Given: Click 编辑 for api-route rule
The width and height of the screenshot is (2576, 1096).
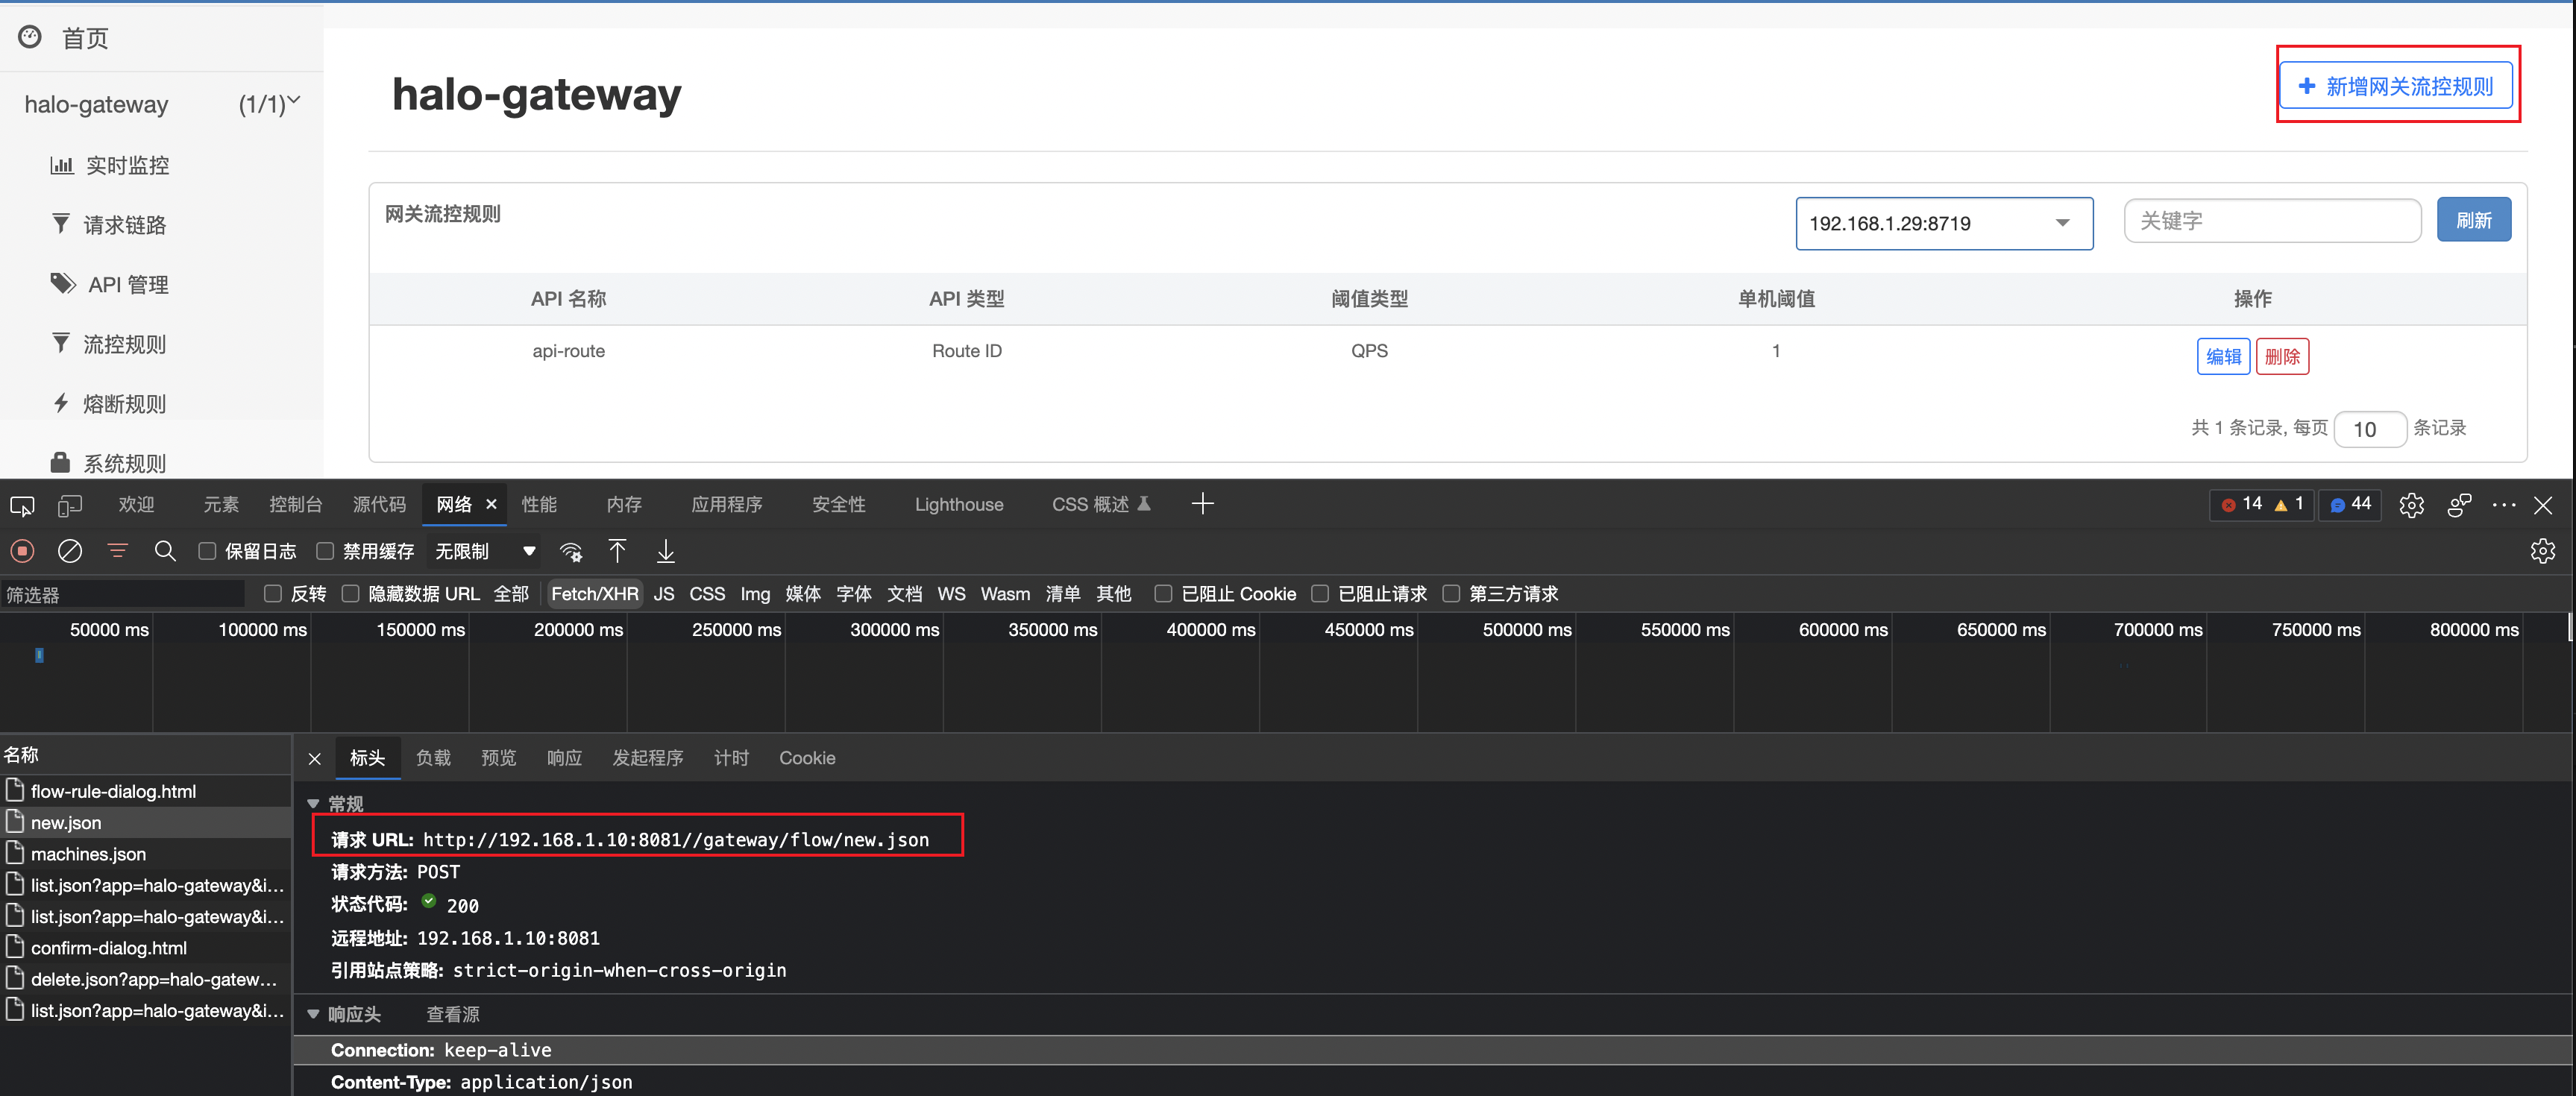Looking at the screenshot, I should pos(2223,356).
